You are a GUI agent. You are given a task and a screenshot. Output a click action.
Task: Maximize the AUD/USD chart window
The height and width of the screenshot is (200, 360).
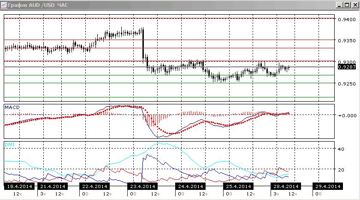click(347, 5)
